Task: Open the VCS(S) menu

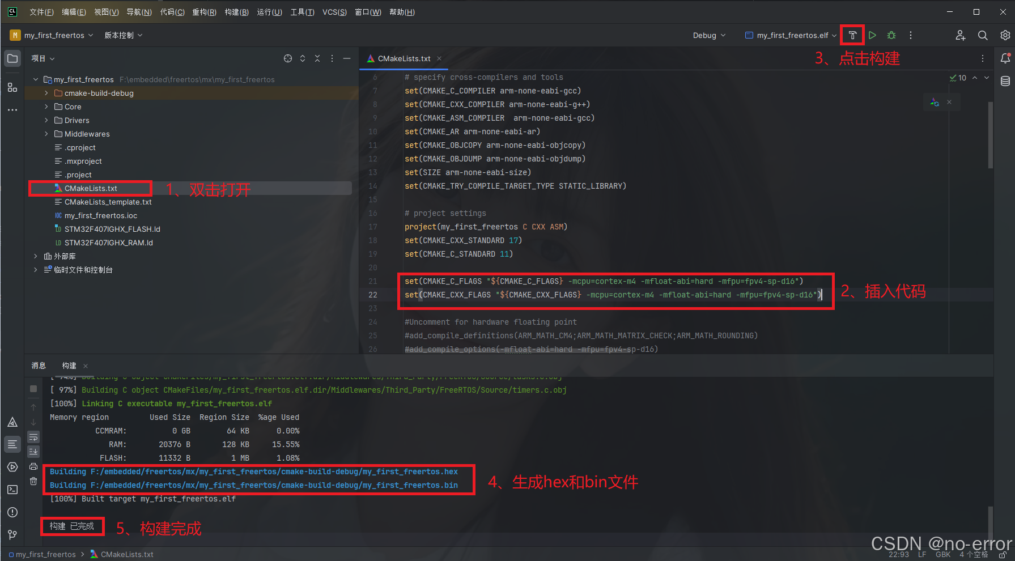Action: (x=334, y=12)
